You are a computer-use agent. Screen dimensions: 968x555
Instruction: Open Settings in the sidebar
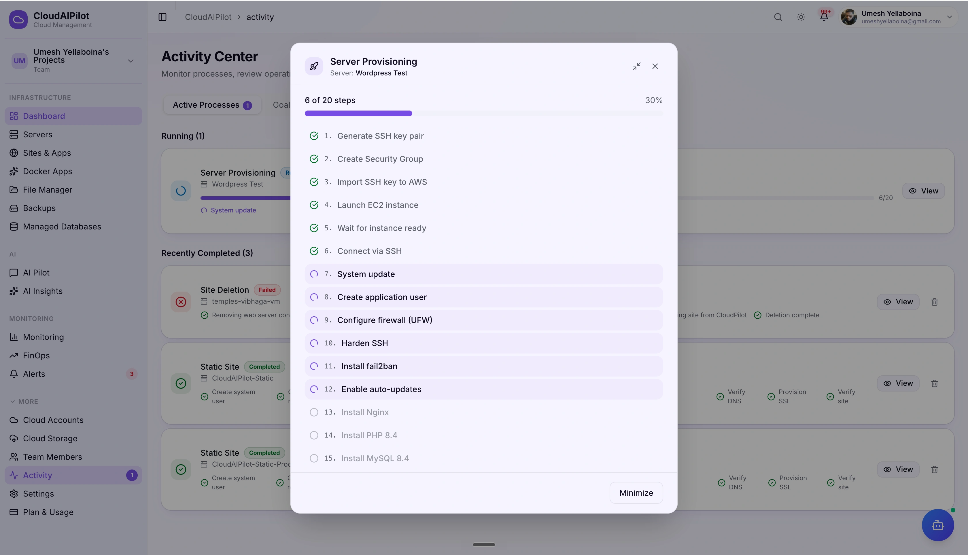73,494
